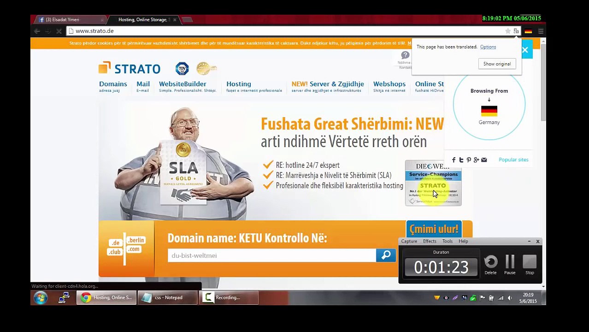Open the Chrome menu (hamburger) icon
589x332 pixels.
tap(541, 31)
